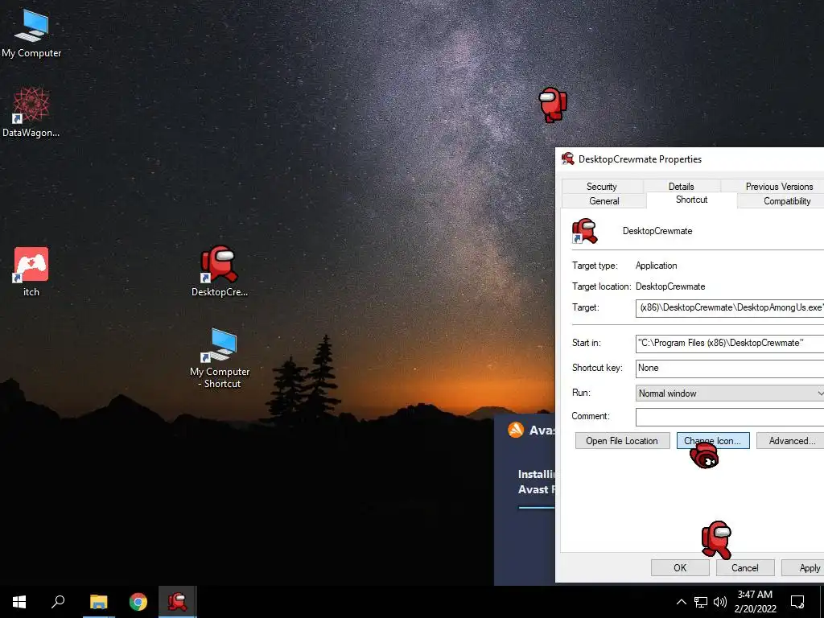This screenshot has height=618, width=824.
Task: Click the Avast installation progress bar
Action: (537, 507)
